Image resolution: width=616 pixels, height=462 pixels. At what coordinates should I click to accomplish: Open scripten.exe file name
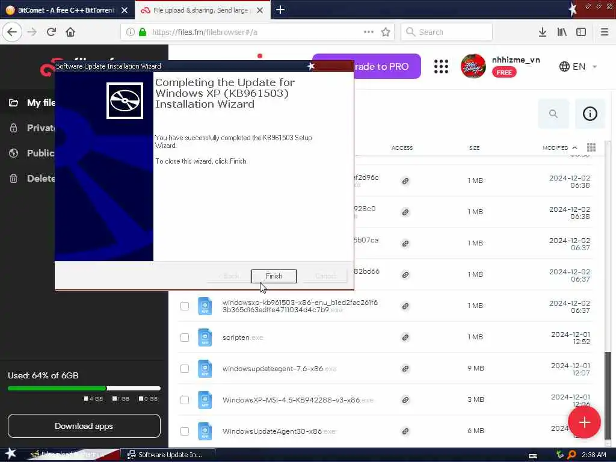click(x=242, y=337)
